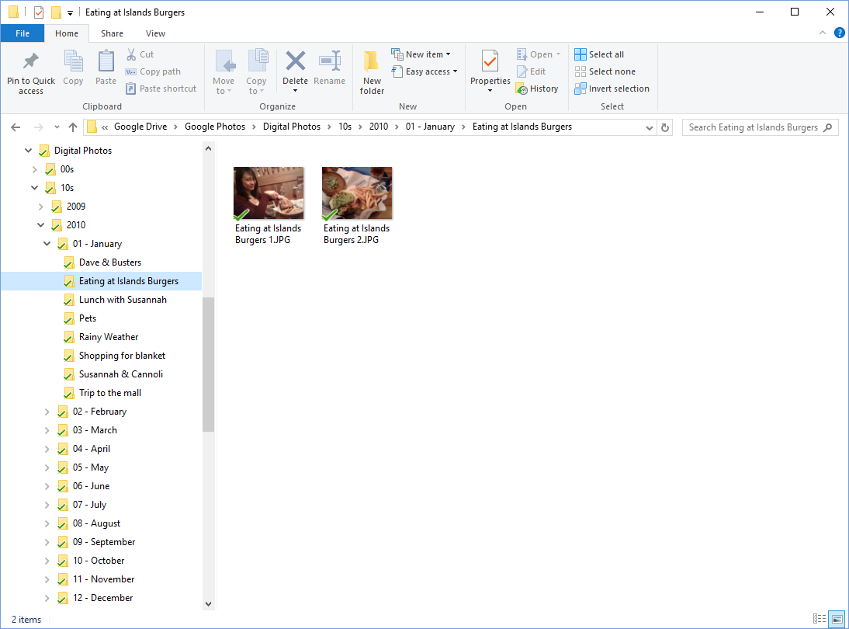The height and width of the screenshot is (629, 849).
Task: Collapse the ribbon with the chevron
Action: pyautogui.click(x=823, y=33)
